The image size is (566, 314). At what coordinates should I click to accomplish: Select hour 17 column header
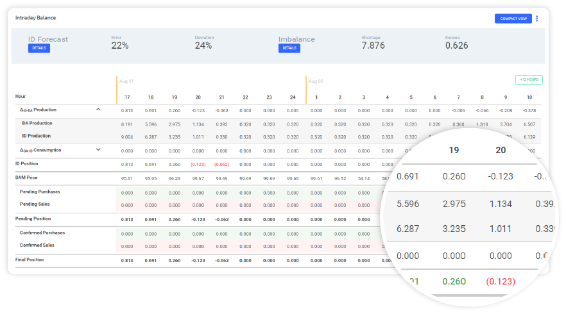[127, 97]
